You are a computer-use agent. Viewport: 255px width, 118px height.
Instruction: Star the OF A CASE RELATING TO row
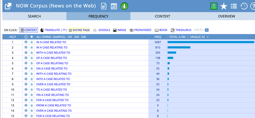coord(31,63)
